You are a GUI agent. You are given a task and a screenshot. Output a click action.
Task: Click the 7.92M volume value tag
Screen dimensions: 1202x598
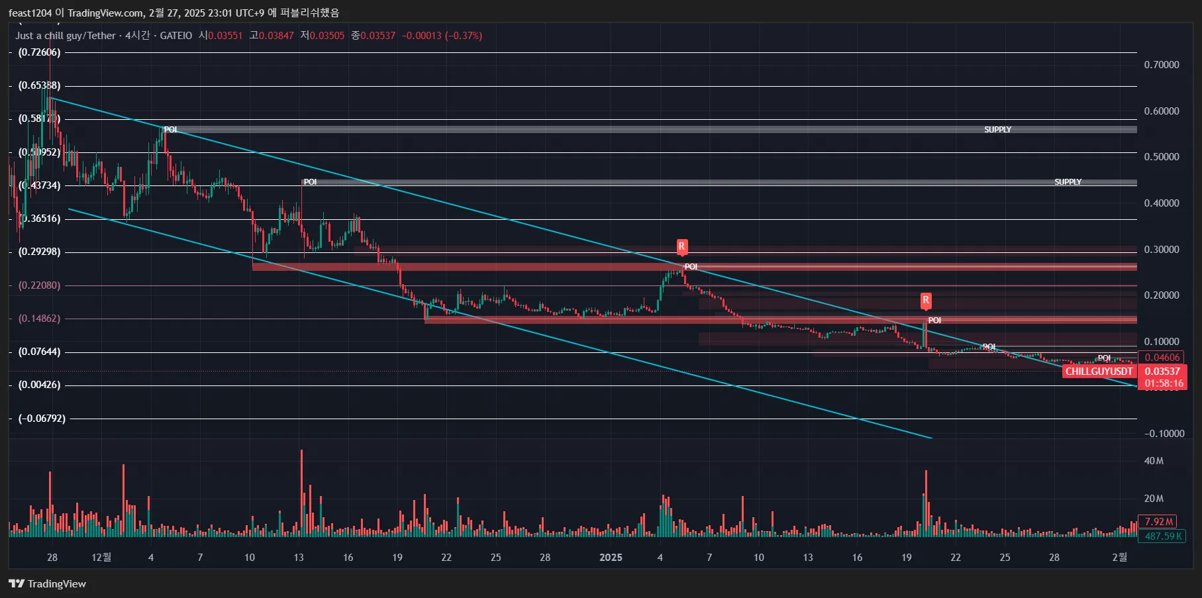[x=1158, y=522]
